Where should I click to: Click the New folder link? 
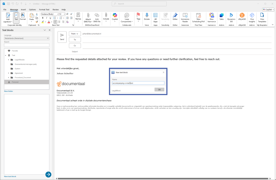8,91
